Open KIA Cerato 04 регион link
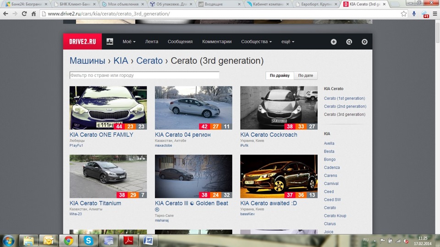Image resolution: width=440 pixels, height=247 pixels. click(183, 134)
